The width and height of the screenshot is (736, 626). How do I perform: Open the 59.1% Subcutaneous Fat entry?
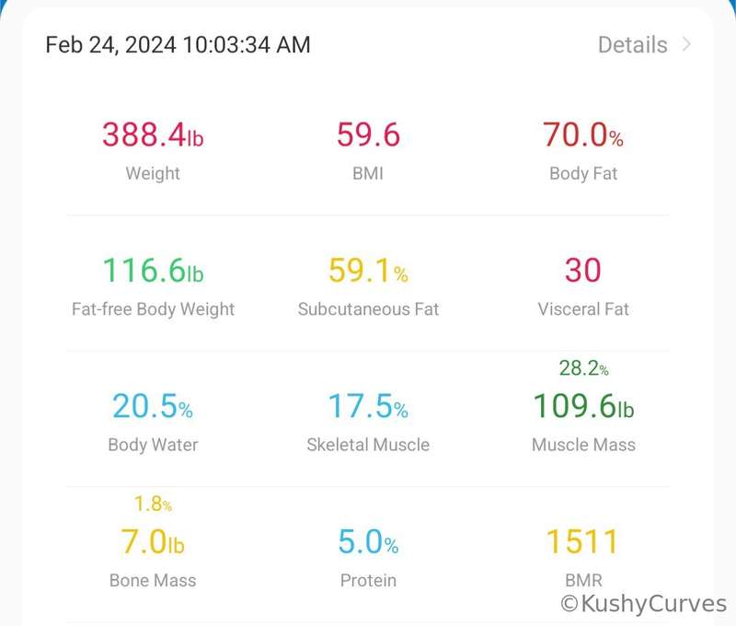click(368, 286)
